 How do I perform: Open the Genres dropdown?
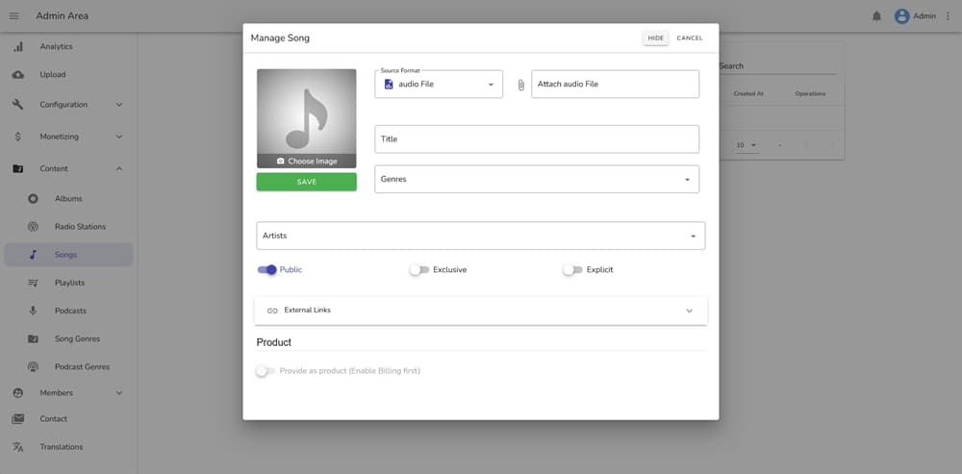click(536, 179)
